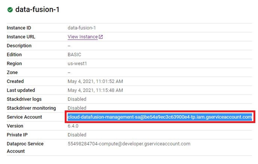This screenshot has width=258, height=164.
Task: Click the green status checkmark icon
Action: (x=10, y=10)
